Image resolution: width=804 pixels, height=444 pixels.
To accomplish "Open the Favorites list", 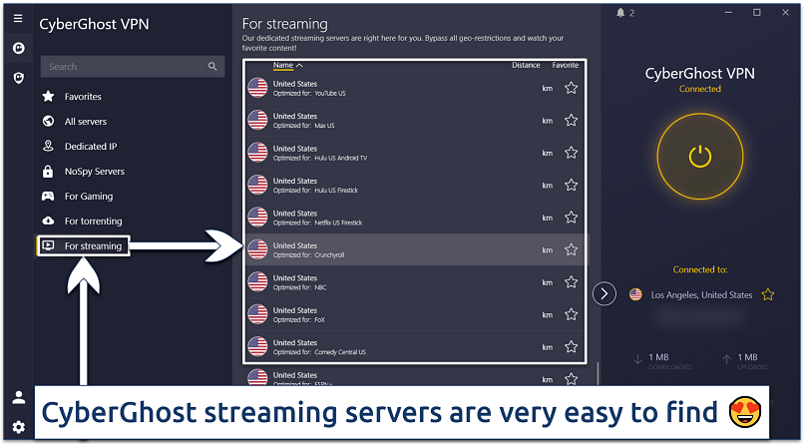I will 83,97.
